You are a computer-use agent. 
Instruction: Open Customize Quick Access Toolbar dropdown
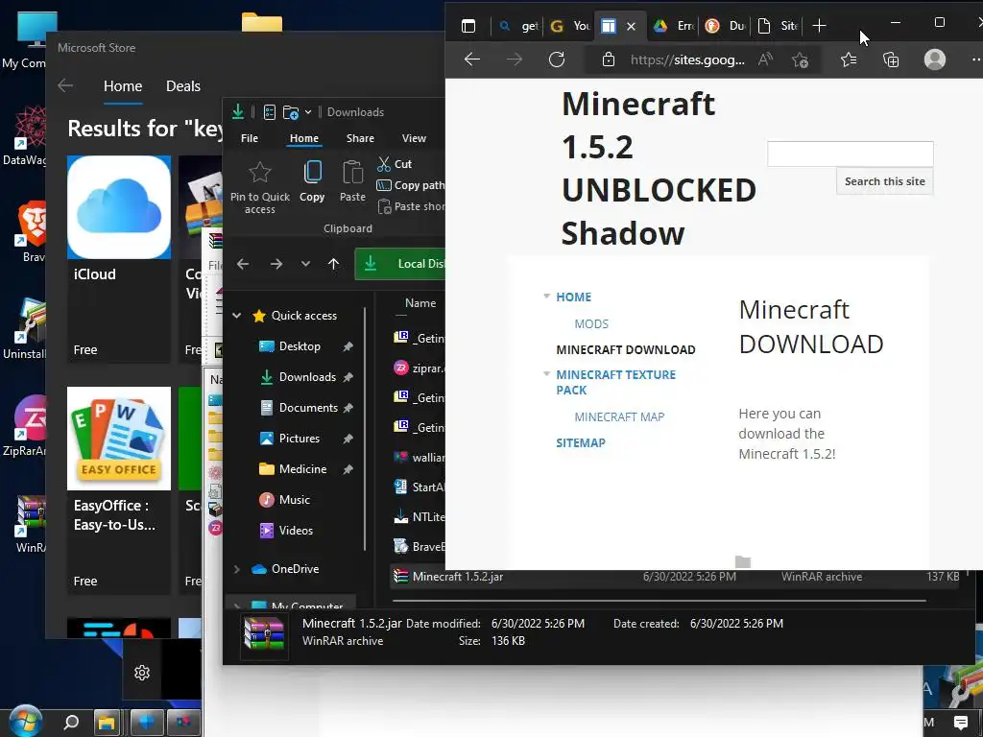(308, 112)
